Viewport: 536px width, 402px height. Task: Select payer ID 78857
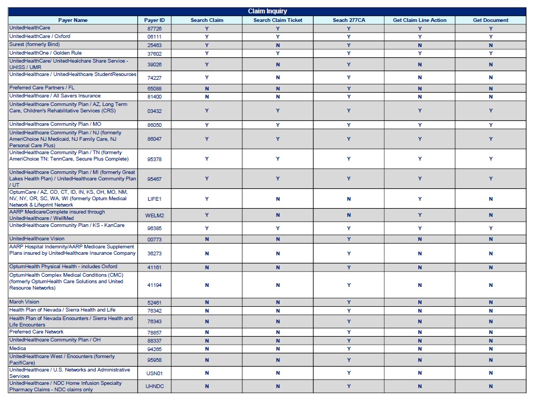click(x=155, y=332)
